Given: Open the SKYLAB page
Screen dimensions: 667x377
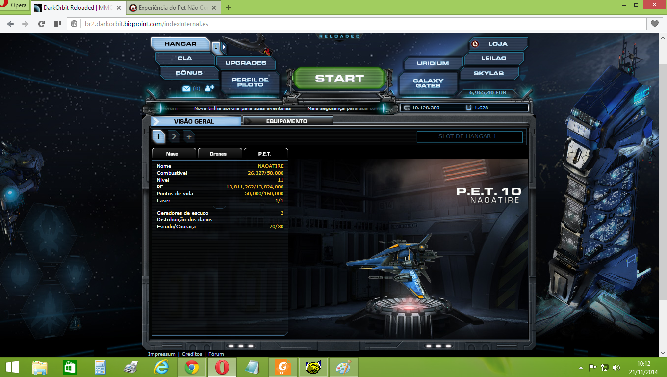Looking at the screenshot, I should point(489,73).
